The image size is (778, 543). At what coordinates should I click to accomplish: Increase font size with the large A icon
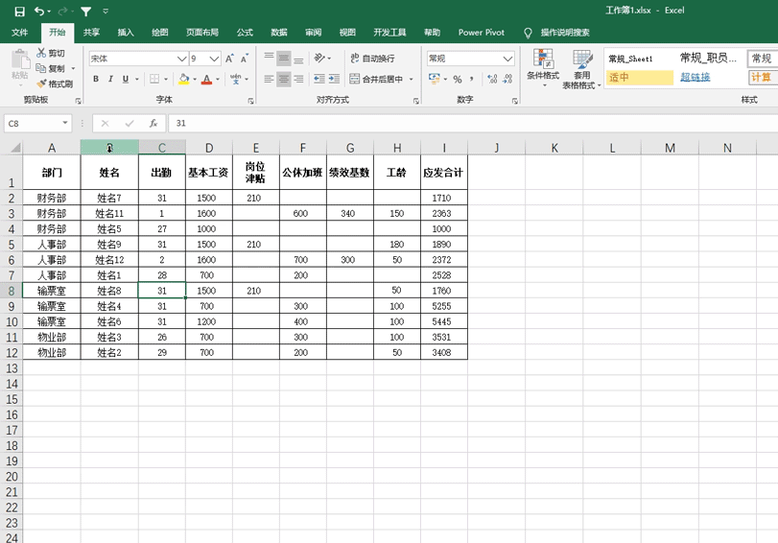229,59
